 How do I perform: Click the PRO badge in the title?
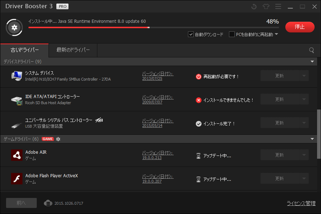(x=62, y=6)
